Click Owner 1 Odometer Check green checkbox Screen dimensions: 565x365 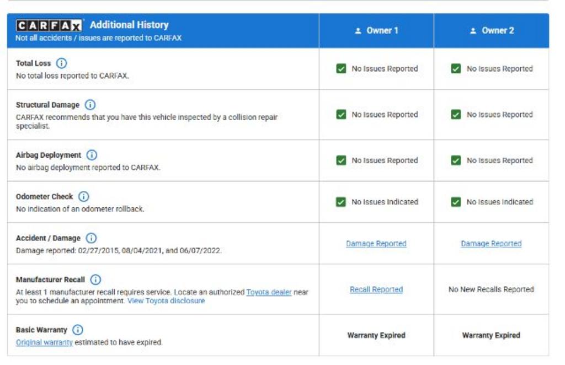[x=341, y=202]
